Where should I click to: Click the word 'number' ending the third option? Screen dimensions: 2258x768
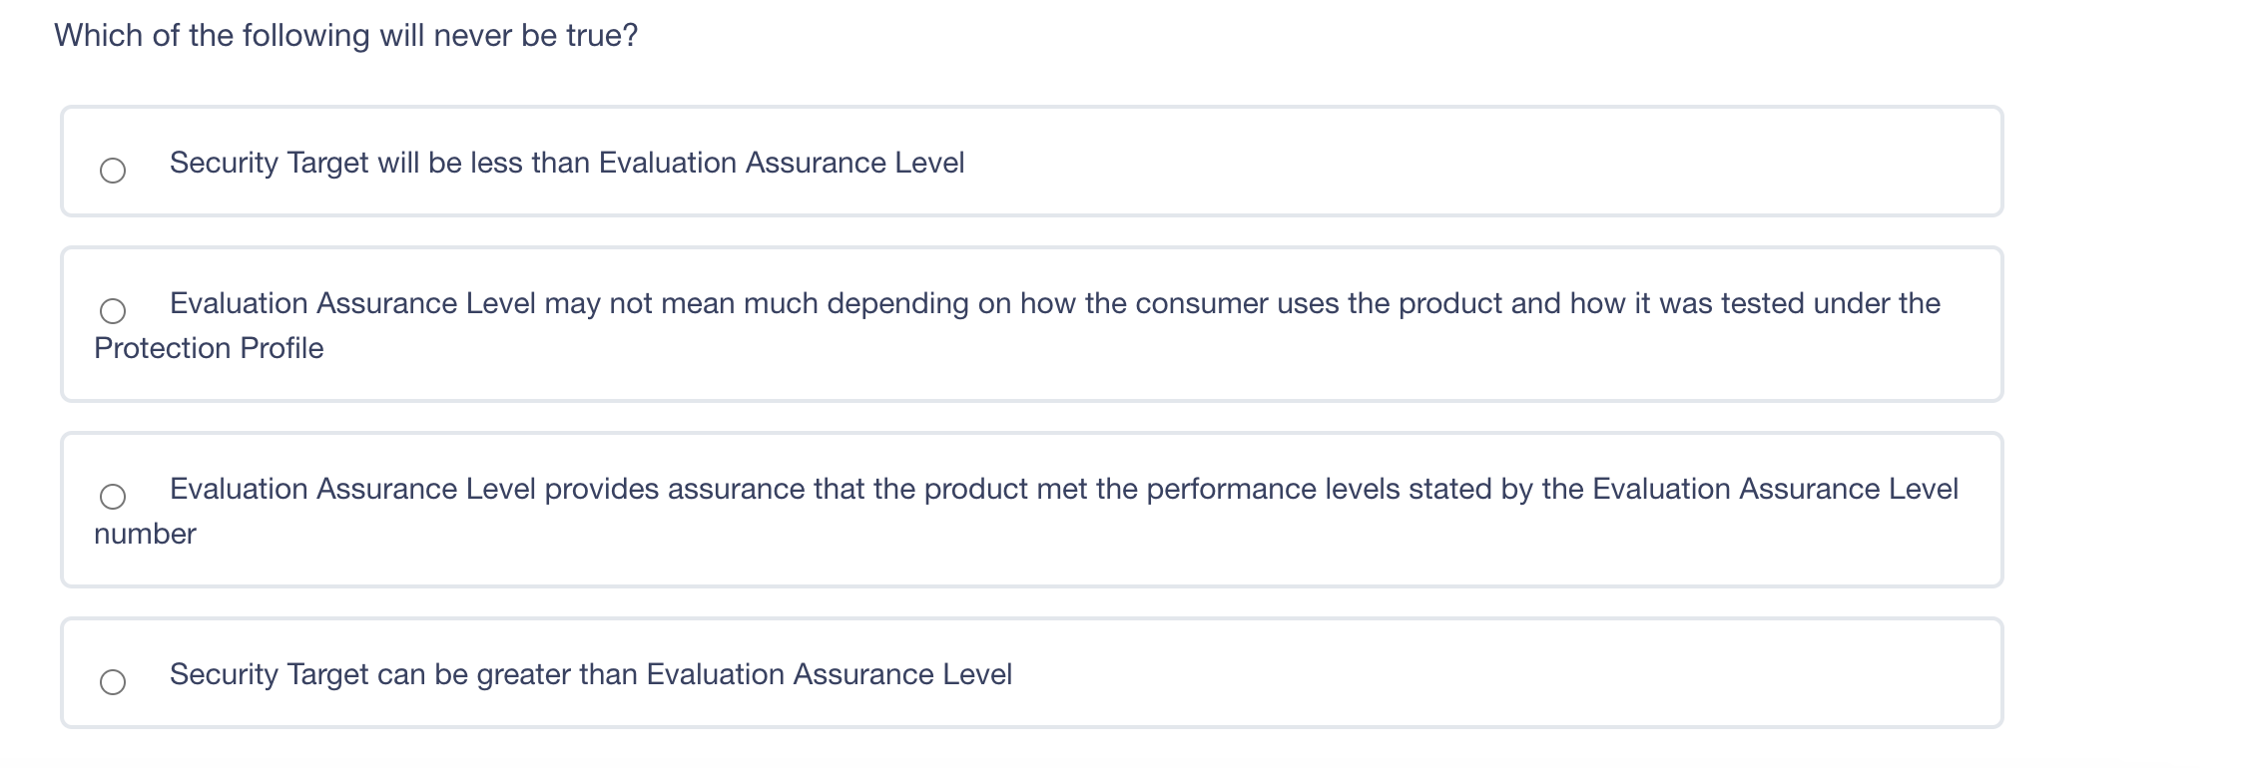tap(145, 534)
